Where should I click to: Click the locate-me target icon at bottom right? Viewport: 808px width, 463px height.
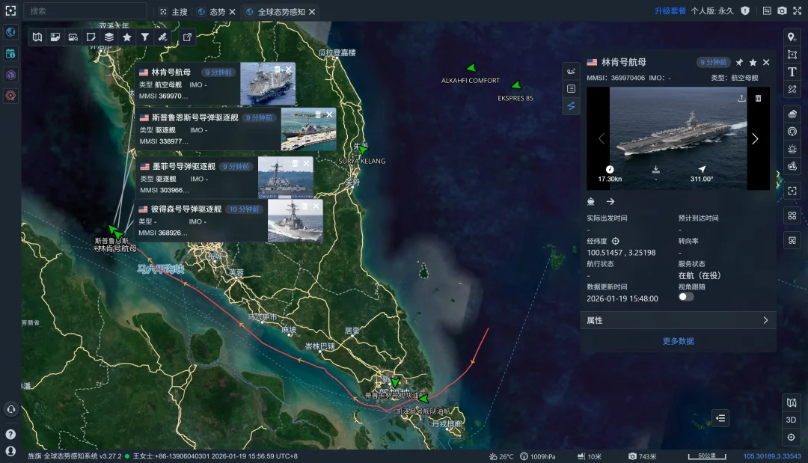coord(792,438)
